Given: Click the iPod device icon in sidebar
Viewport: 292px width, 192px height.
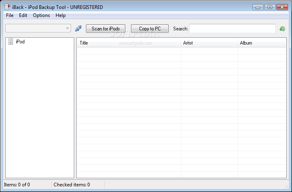Looking at the screenshot, I should coord(11,41).
